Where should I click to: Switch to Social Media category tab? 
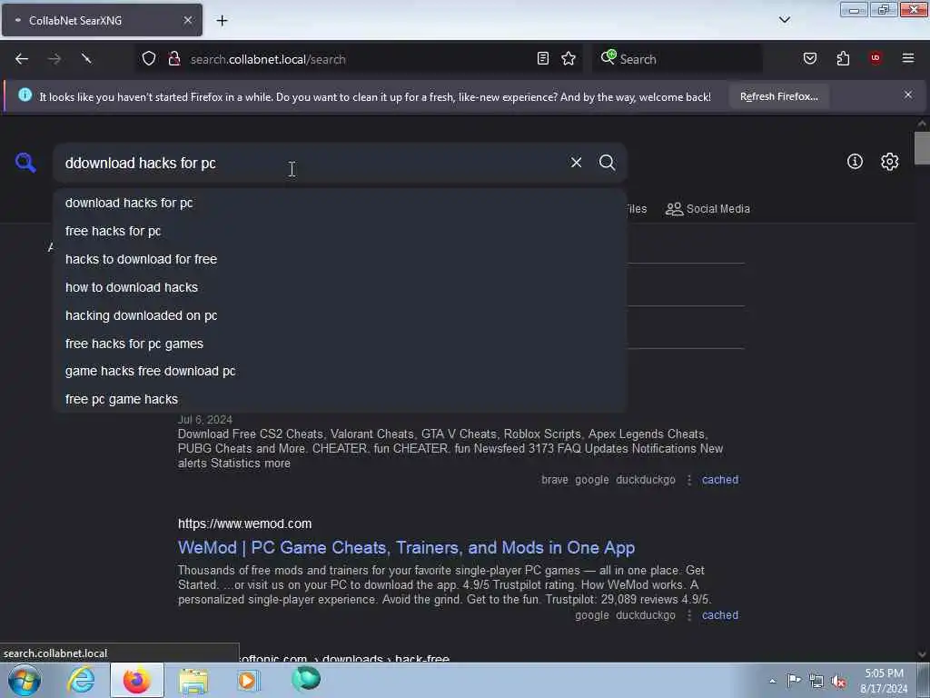point(707,209)
